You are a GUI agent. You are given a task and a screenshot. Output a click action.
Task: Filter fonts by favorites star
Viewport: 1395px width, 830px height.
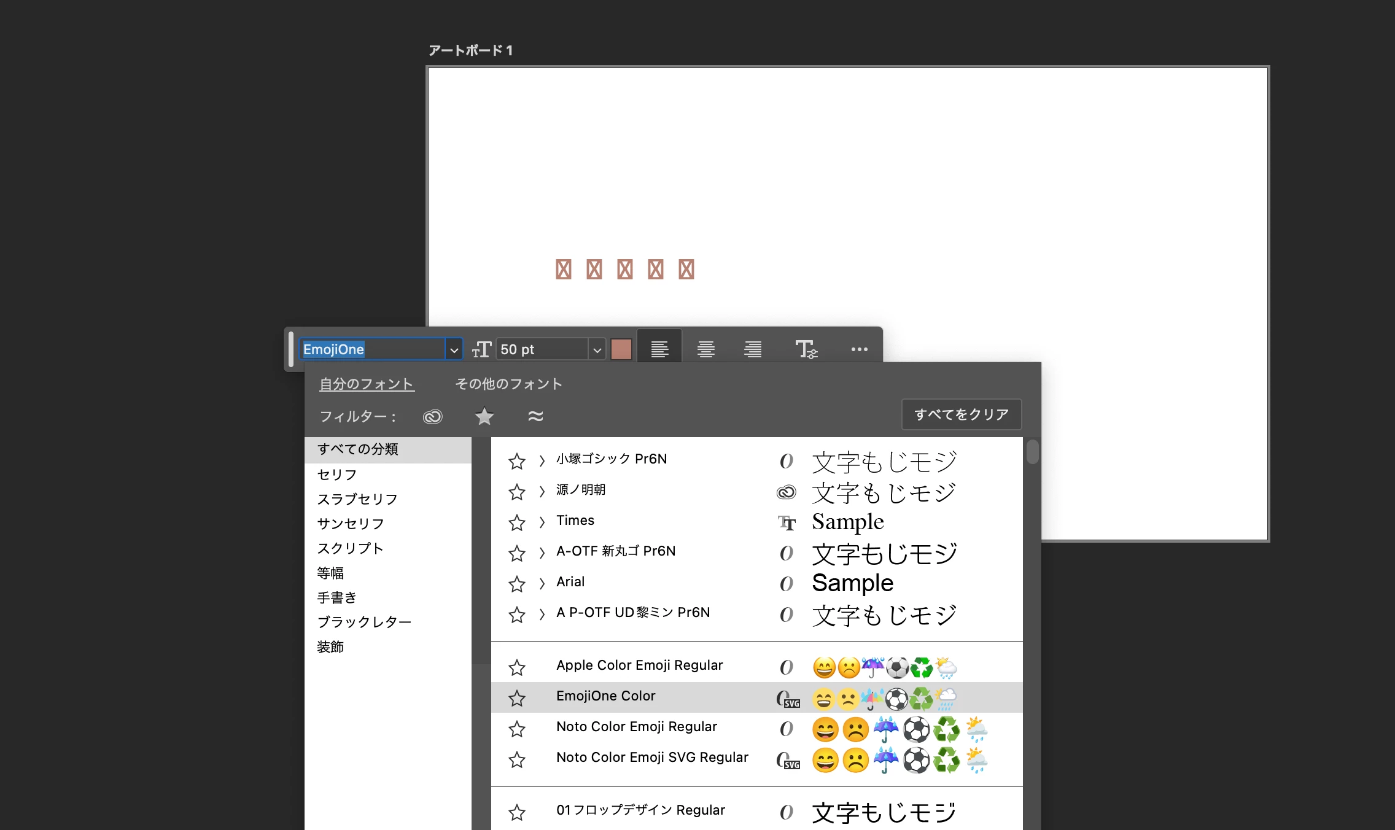484,417
